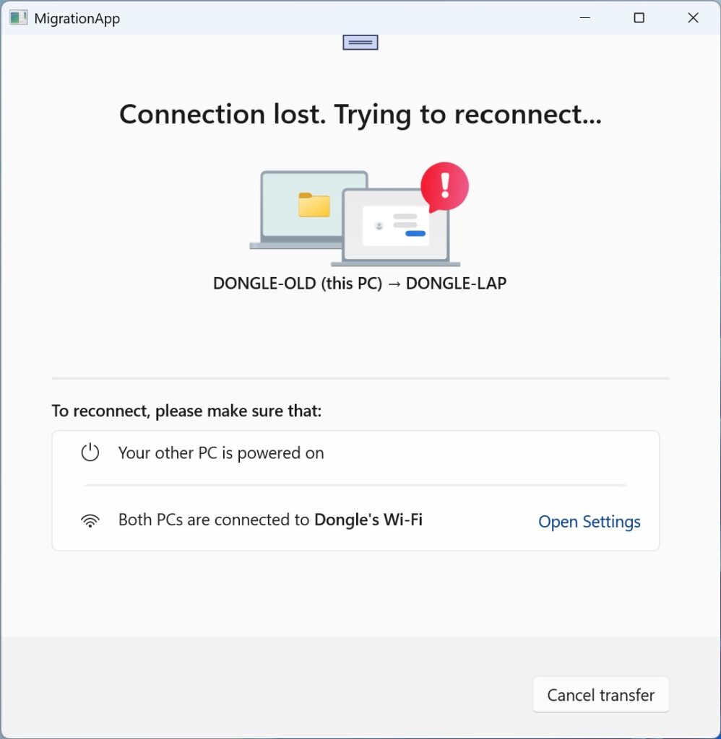The width and height of the screenshot is (721, 739).
Task: Click the 'Connection lost' headline text
Action: tap(360, 113)
